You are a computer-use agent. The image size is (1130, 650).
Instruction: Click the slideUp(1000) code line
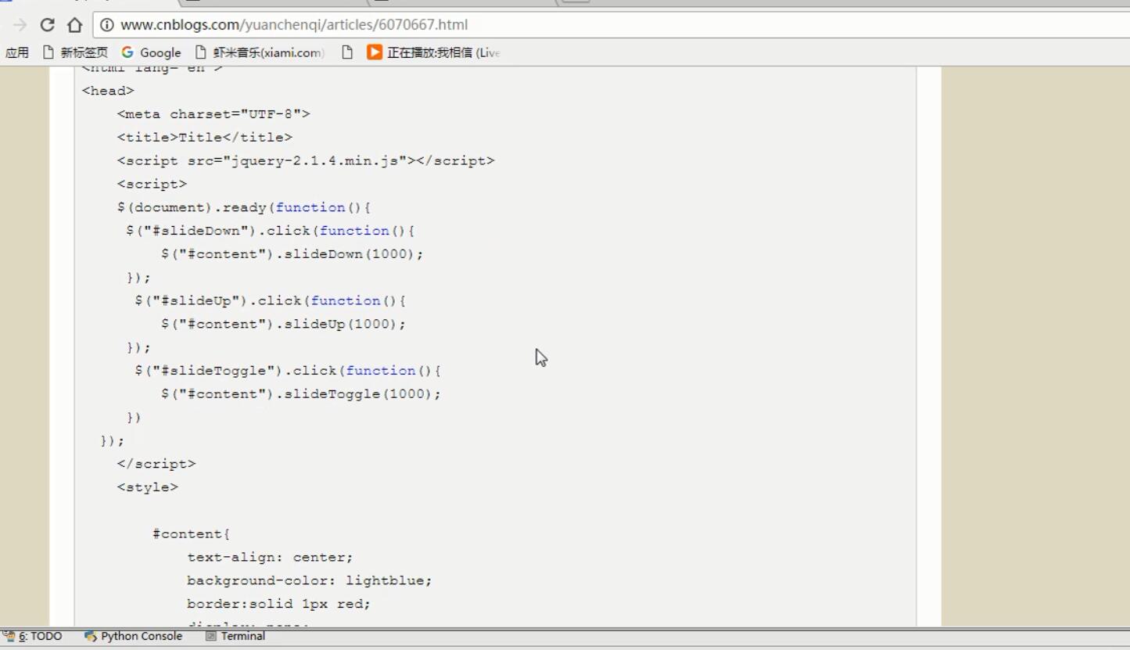pyautogui.click(x=284, y=324)
